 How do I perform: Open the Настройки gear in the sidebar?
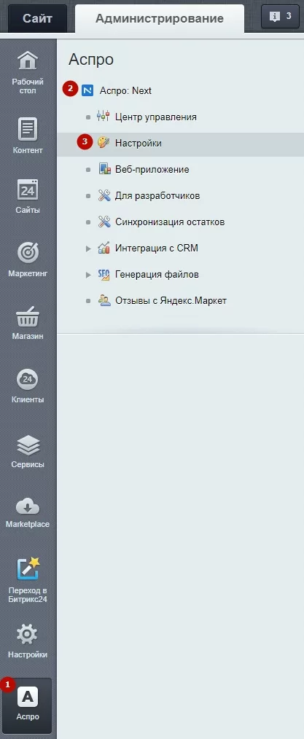[x=27, y=634]
